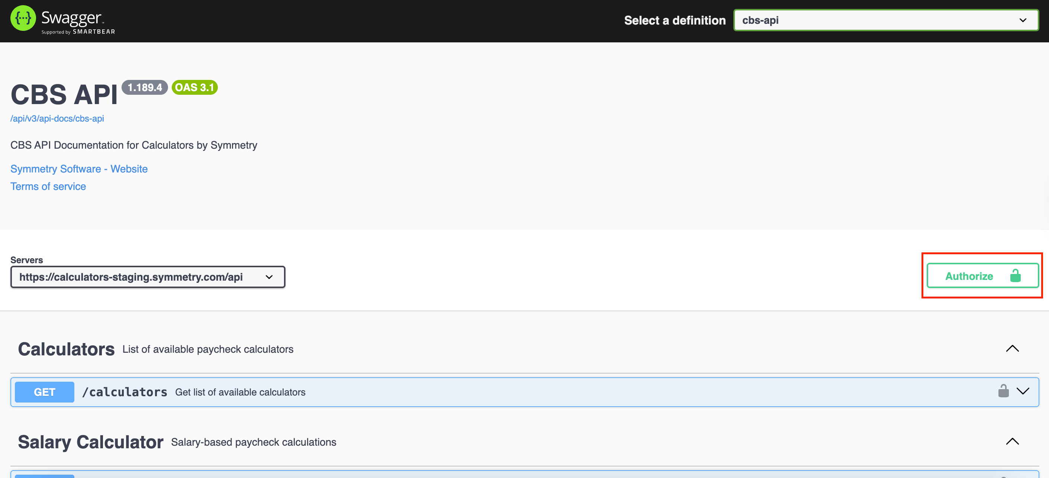Collapse the Calculators section chevron
The width and height of the screenshot is (1049, 478).
1012,349
